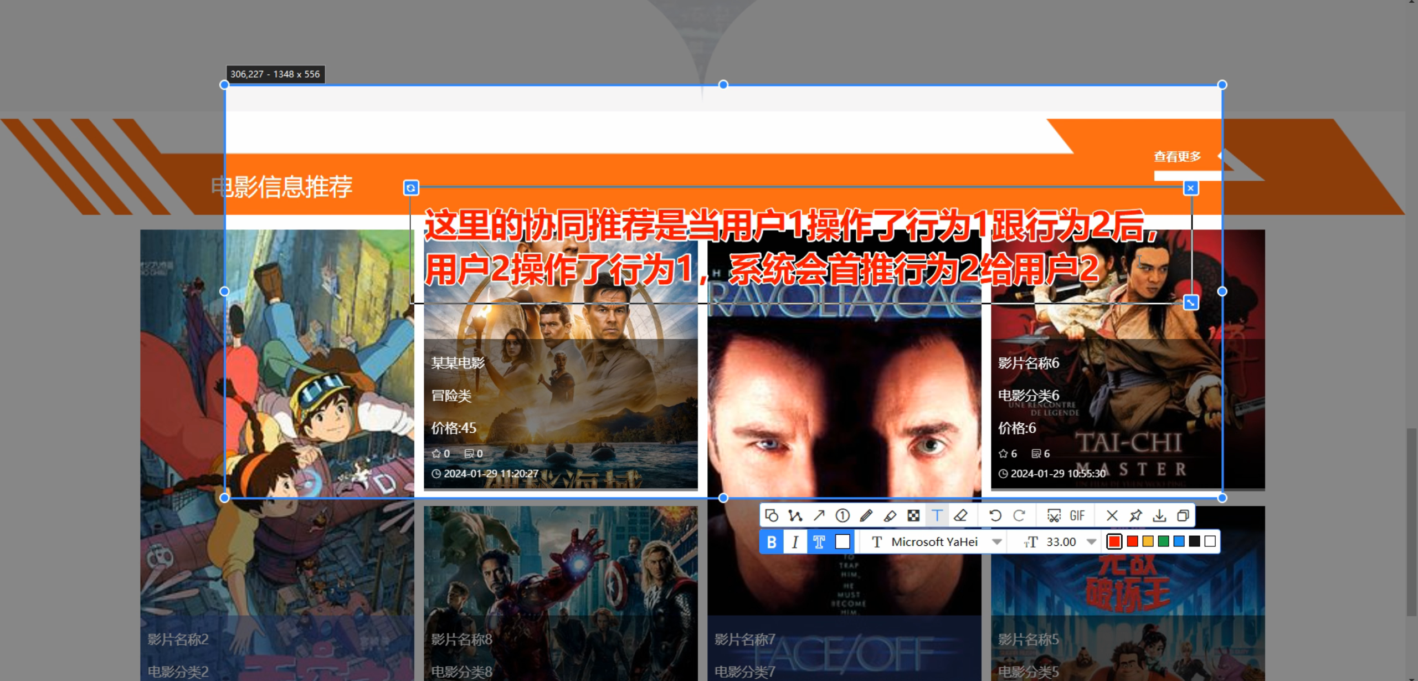Select the numbered marker tool
The height and width of the screenshot is (681, 1418).
(x=842, y=516)
